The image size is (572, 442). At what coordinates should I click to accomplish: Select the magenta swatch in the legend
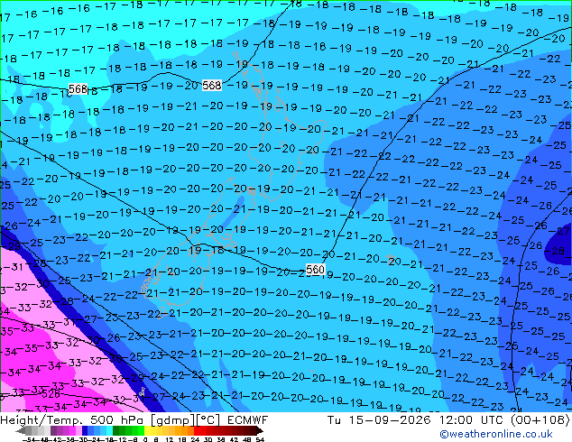(x=72, y=430)
